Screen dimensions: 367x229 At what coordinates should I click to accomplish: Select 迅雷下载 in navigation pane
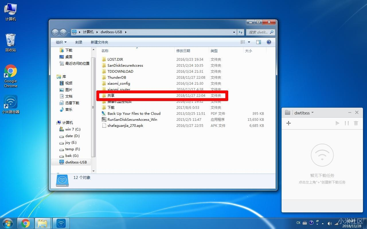pyautogui.click(x=69, y=103)
